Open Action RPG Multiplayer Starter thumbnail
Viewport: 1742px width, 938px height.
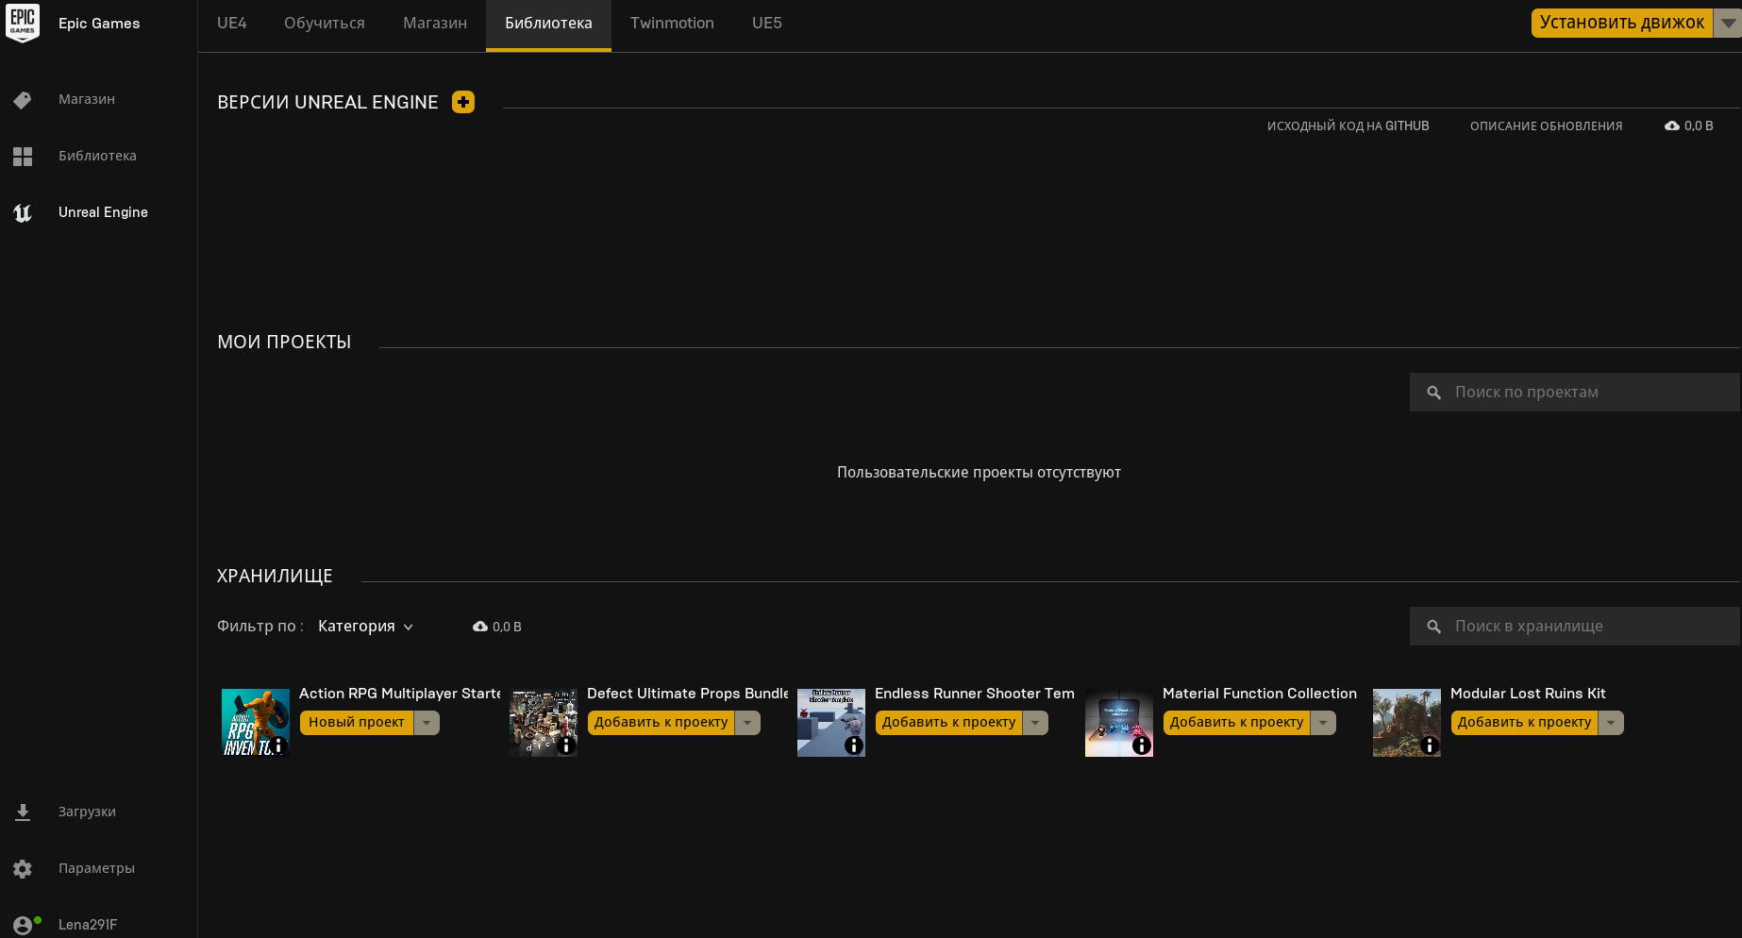(256, 723)
